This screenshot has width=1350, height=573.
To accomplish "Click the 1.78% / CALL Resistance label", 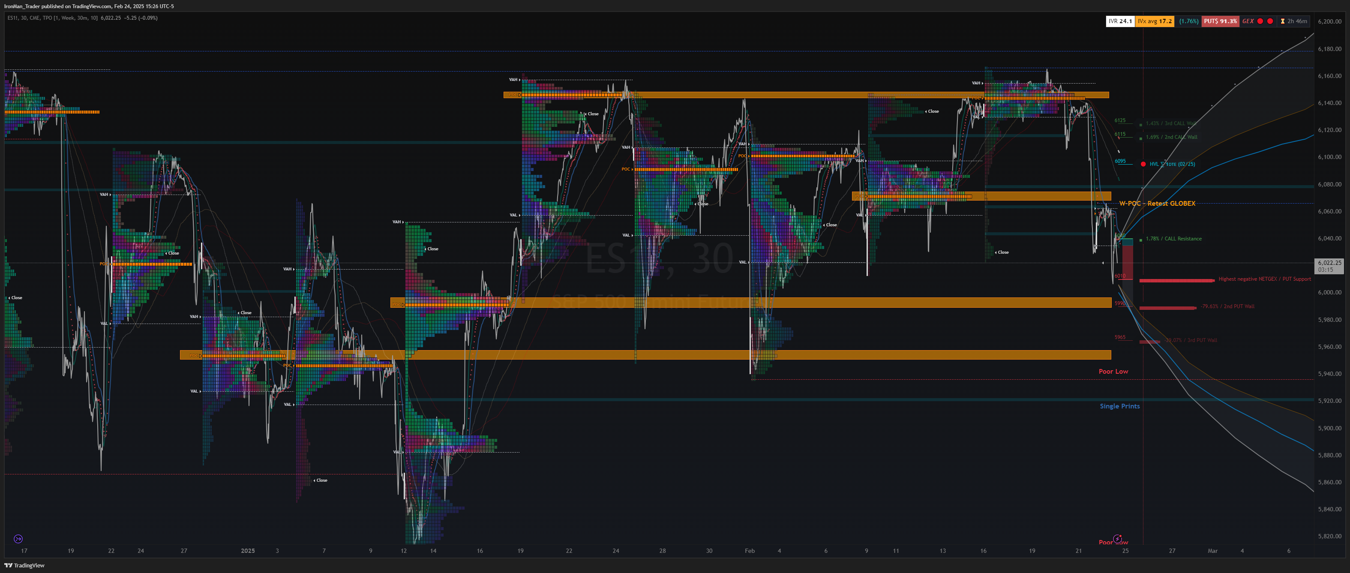I will tap(1173, 239).
